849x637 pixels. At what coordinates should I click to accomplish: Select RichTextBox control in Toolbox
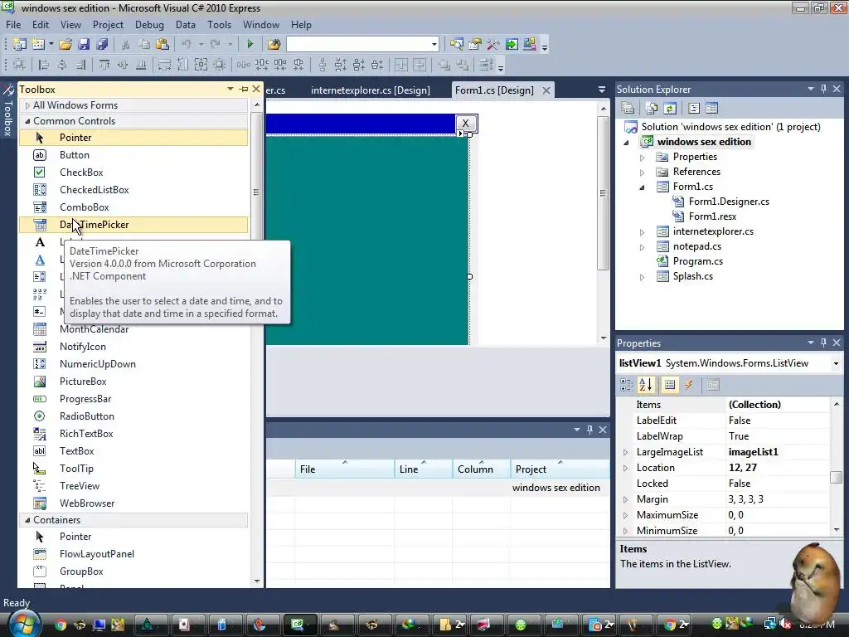pyautogui.click(x=133, y=433)
